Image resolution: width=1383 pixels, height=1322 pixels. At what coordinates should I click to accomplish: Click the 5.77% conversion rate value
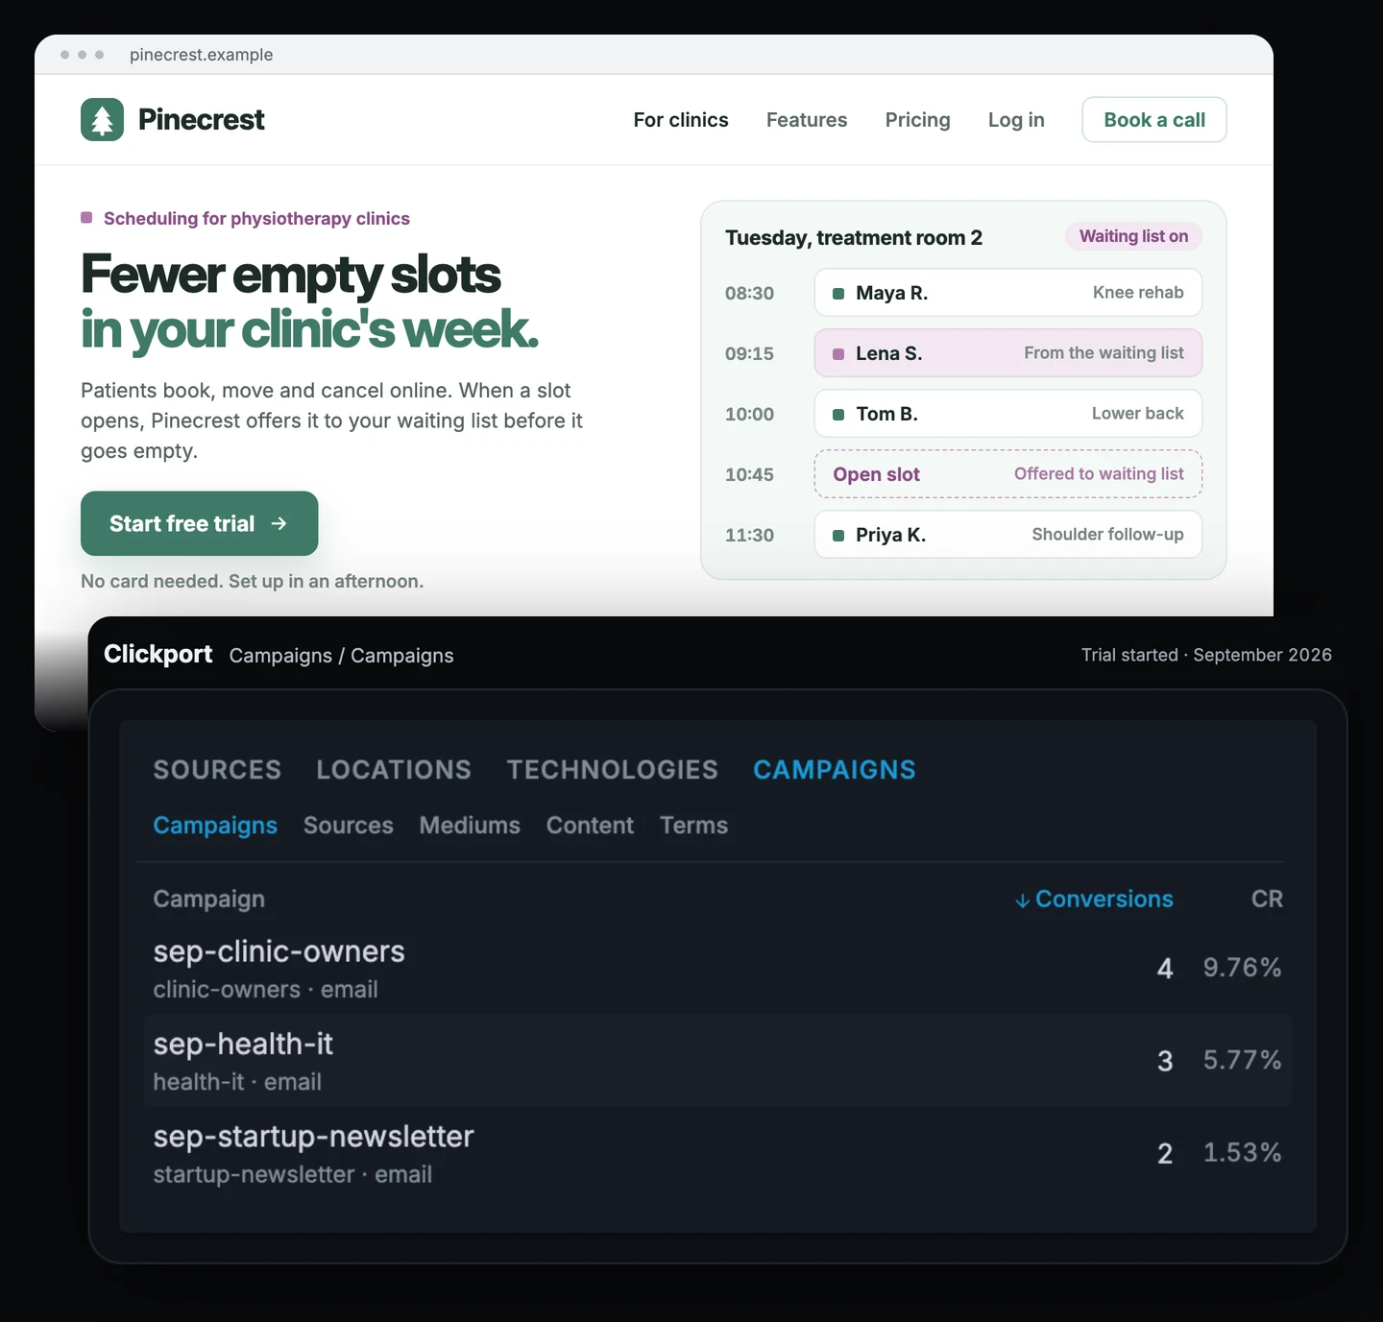point(1243,1060)
